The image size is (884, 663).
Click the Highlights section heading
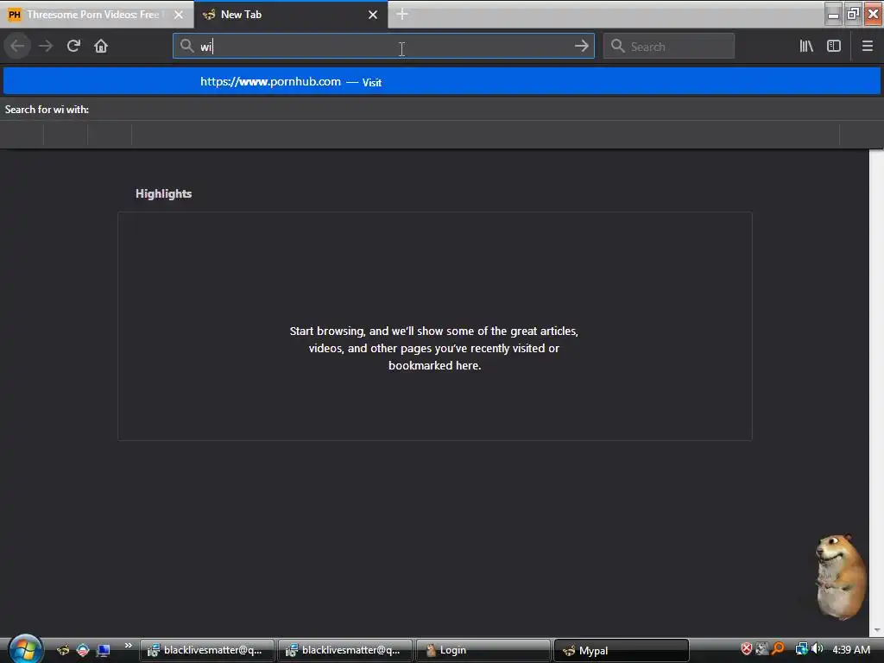click(x=163, y=193)
